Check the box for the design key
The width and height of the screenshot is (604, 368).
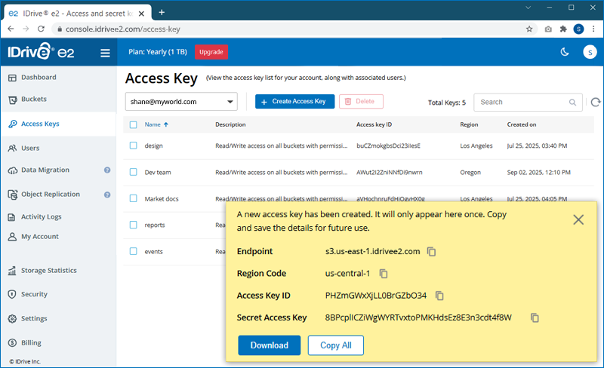point(133,146)
